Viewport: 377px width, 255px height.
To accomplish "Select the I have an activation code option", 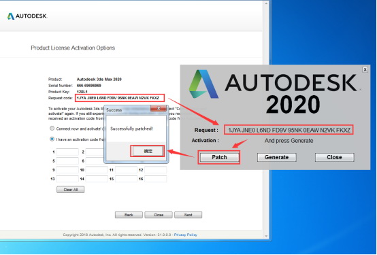I will click(x=52, y=139).
